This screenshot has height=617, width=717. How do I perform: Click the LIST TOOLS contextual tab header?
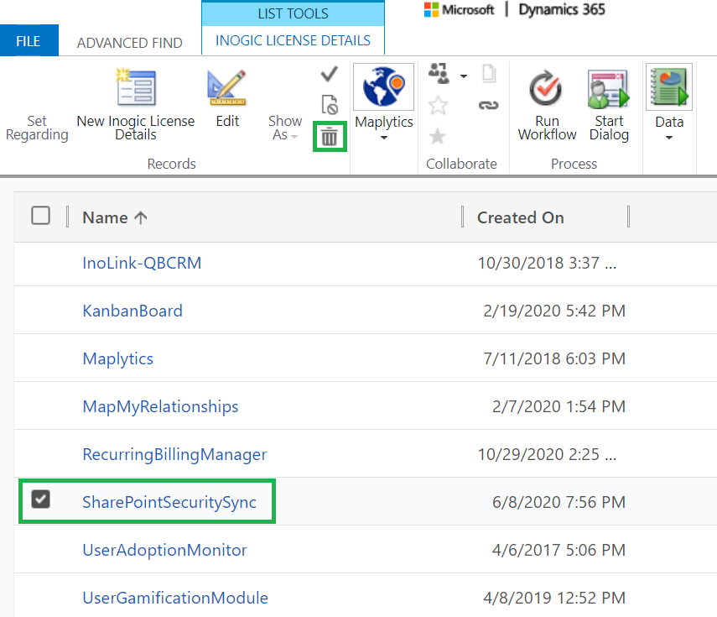294,13
